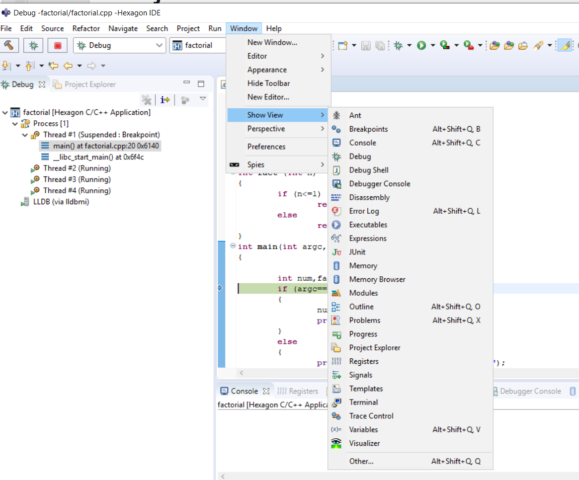The height and width of the screenshot is (480, 579).
Task: Select Thread #2 (Running)
Action: (72, 168)
